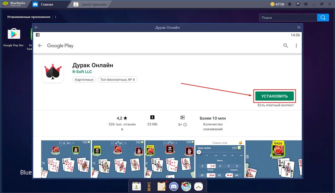335x193 pixels.
Task: Open BlueStacks settings gear
Action: (x=306, y=4)
